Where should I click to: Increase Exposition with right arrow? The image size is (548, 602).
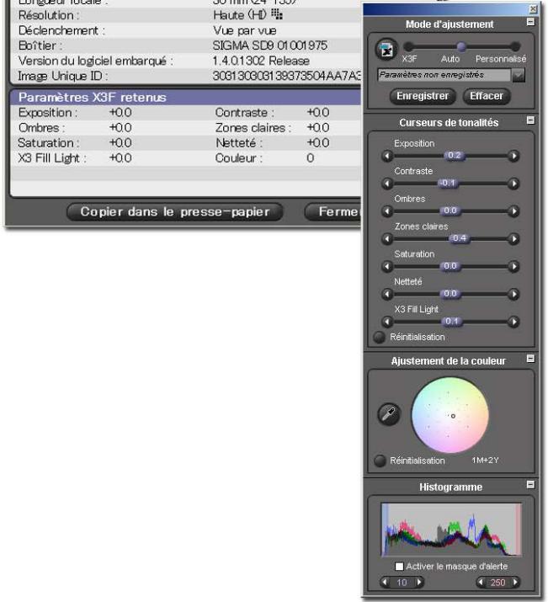click(513, 156)
